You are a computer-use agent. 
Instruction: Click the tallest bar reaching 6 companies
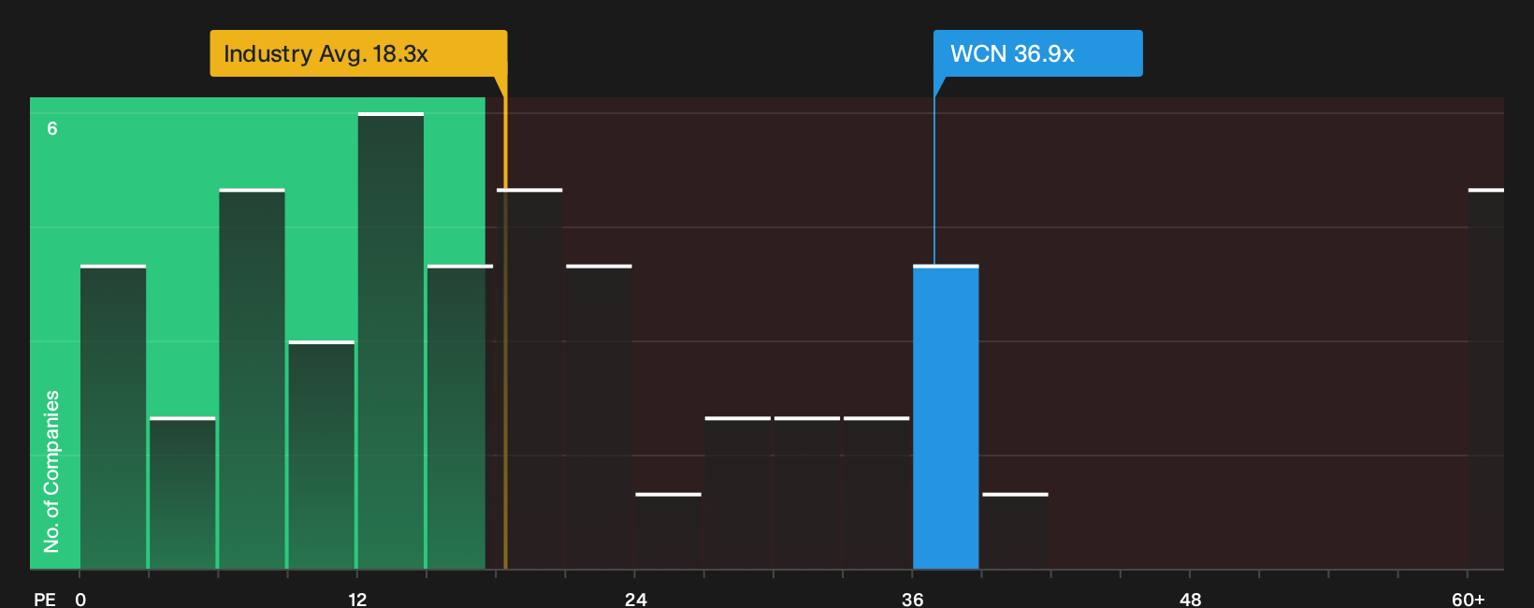tap(391, 340)
